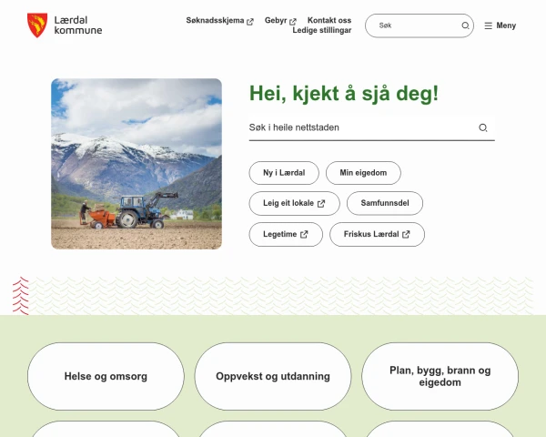
Task: Click external link icon next to Gebyr
Action: click(293, 22)
